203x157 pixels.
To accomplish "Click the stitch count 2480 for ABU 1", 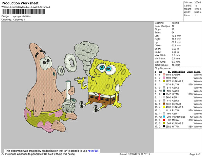I will click(168, 97).
